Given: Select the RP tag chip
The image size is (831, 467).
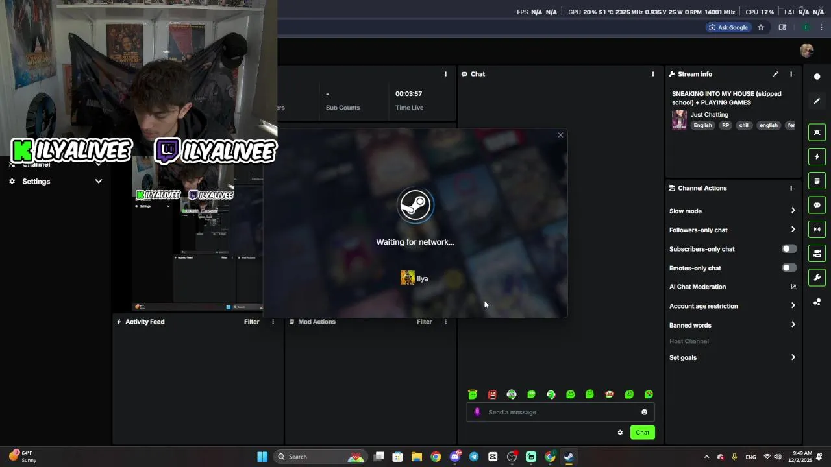Looking at the screenshot, I should (725, 125).
